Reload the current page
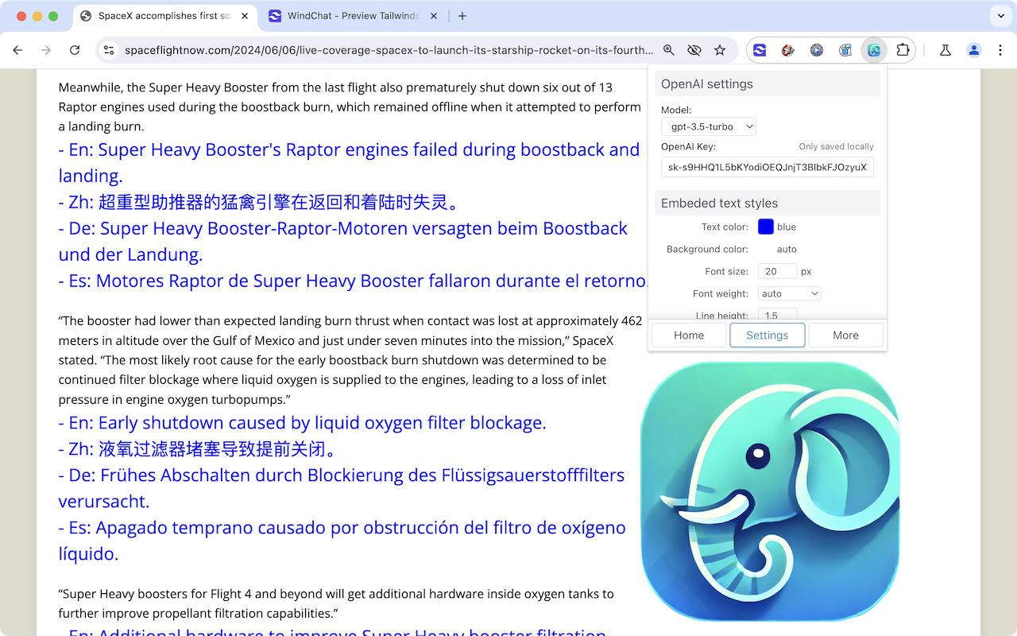The height and width of the screenshot is (636, 1017). 75,50
